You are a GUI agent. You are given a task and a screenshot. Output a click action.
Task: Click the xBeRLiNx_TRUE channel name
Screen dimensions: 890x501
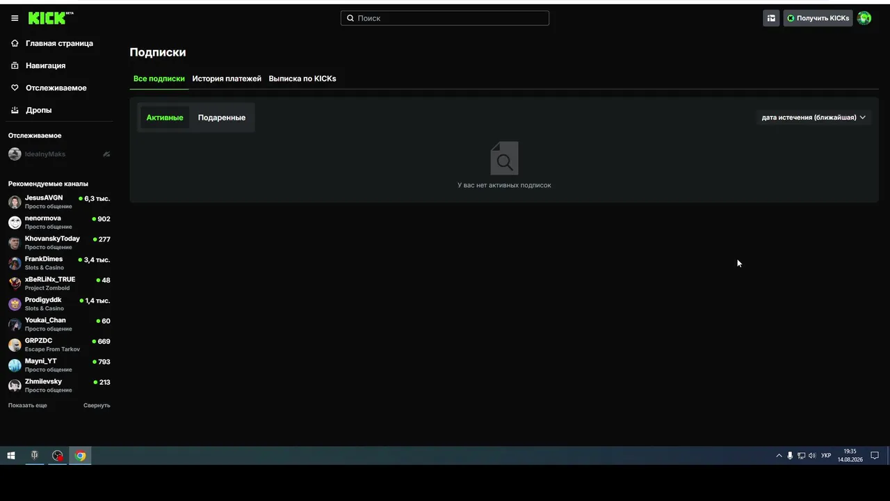(50, 279)
